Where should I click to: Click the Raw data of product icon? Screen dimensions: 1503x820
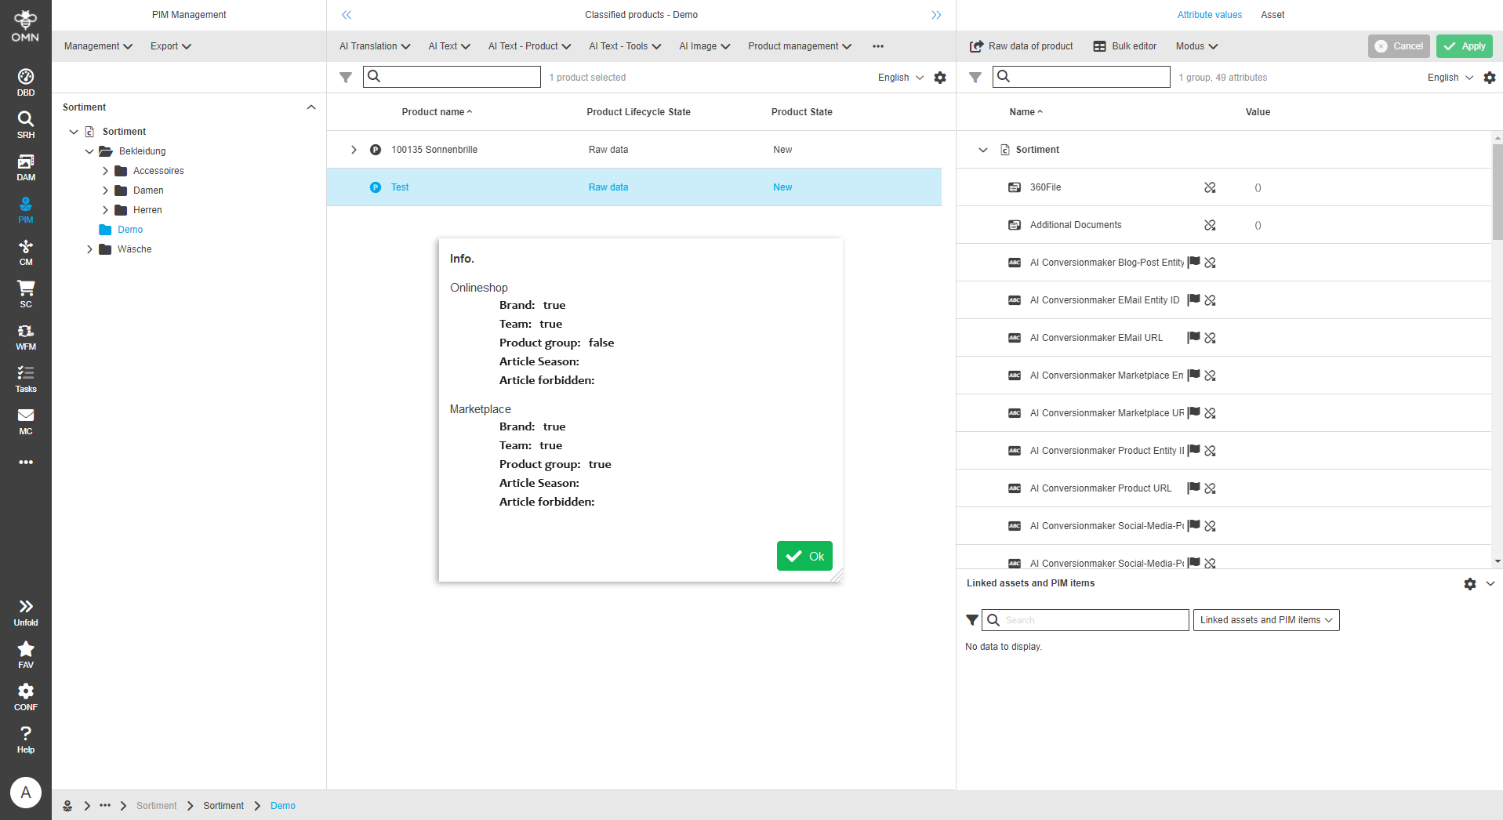[x=975, y=46]
